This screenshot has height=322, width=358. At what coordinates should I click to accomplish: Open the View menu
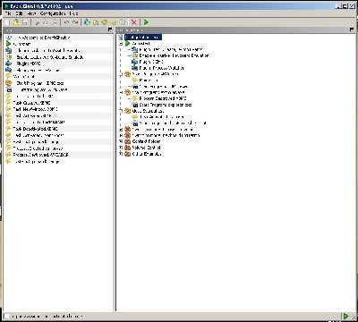(31, 13)
